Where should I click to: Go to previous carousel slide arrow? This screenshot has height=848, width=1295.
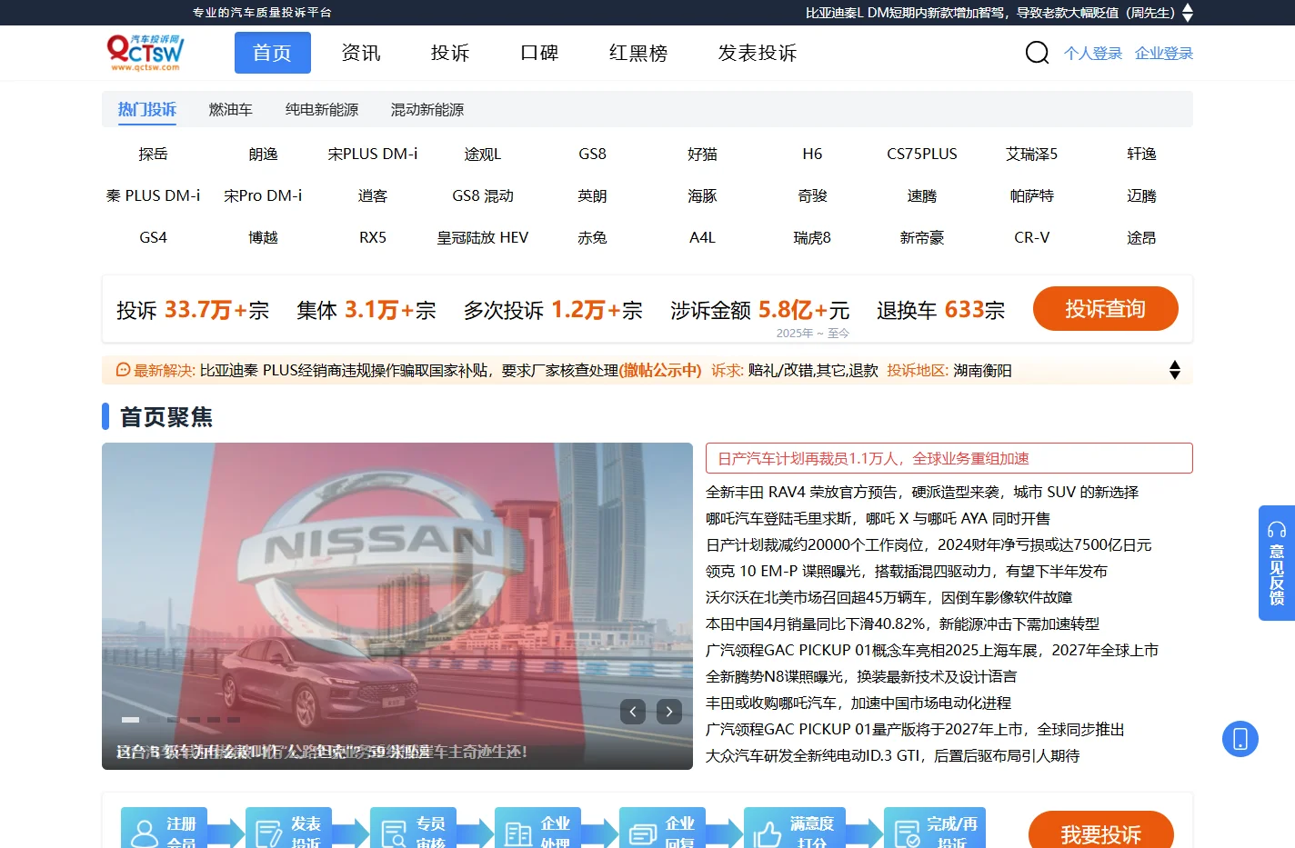point(633,712)
